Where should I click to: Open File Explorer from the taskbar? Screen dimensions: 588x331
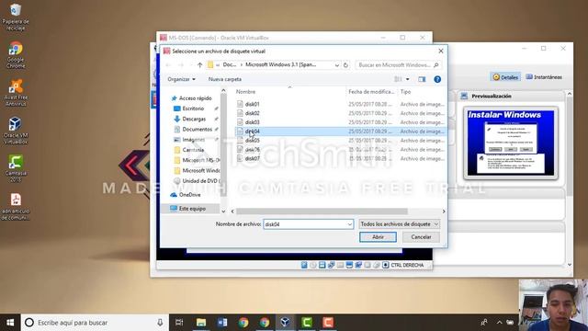[x=201, y=323]
